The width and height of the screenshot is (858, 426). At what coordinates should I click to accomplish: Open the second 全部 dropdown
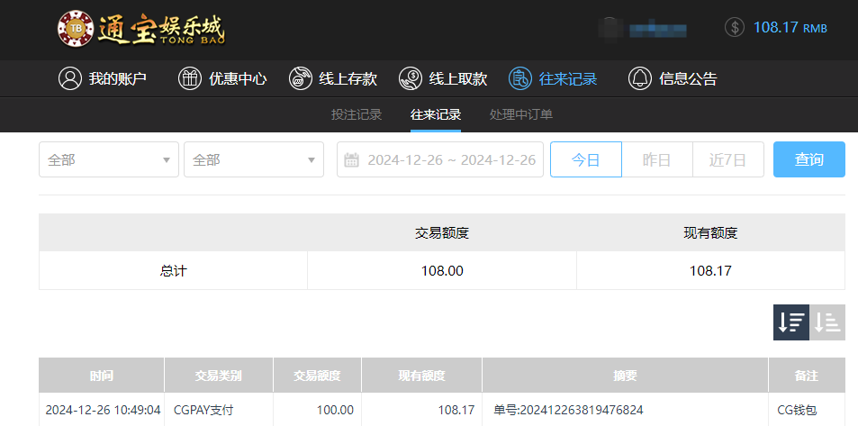[x=254, y=159]
